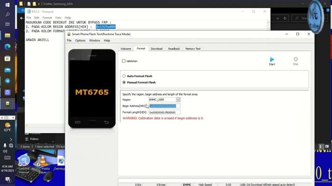Show hidden tray icons chevron

point(11,139)
